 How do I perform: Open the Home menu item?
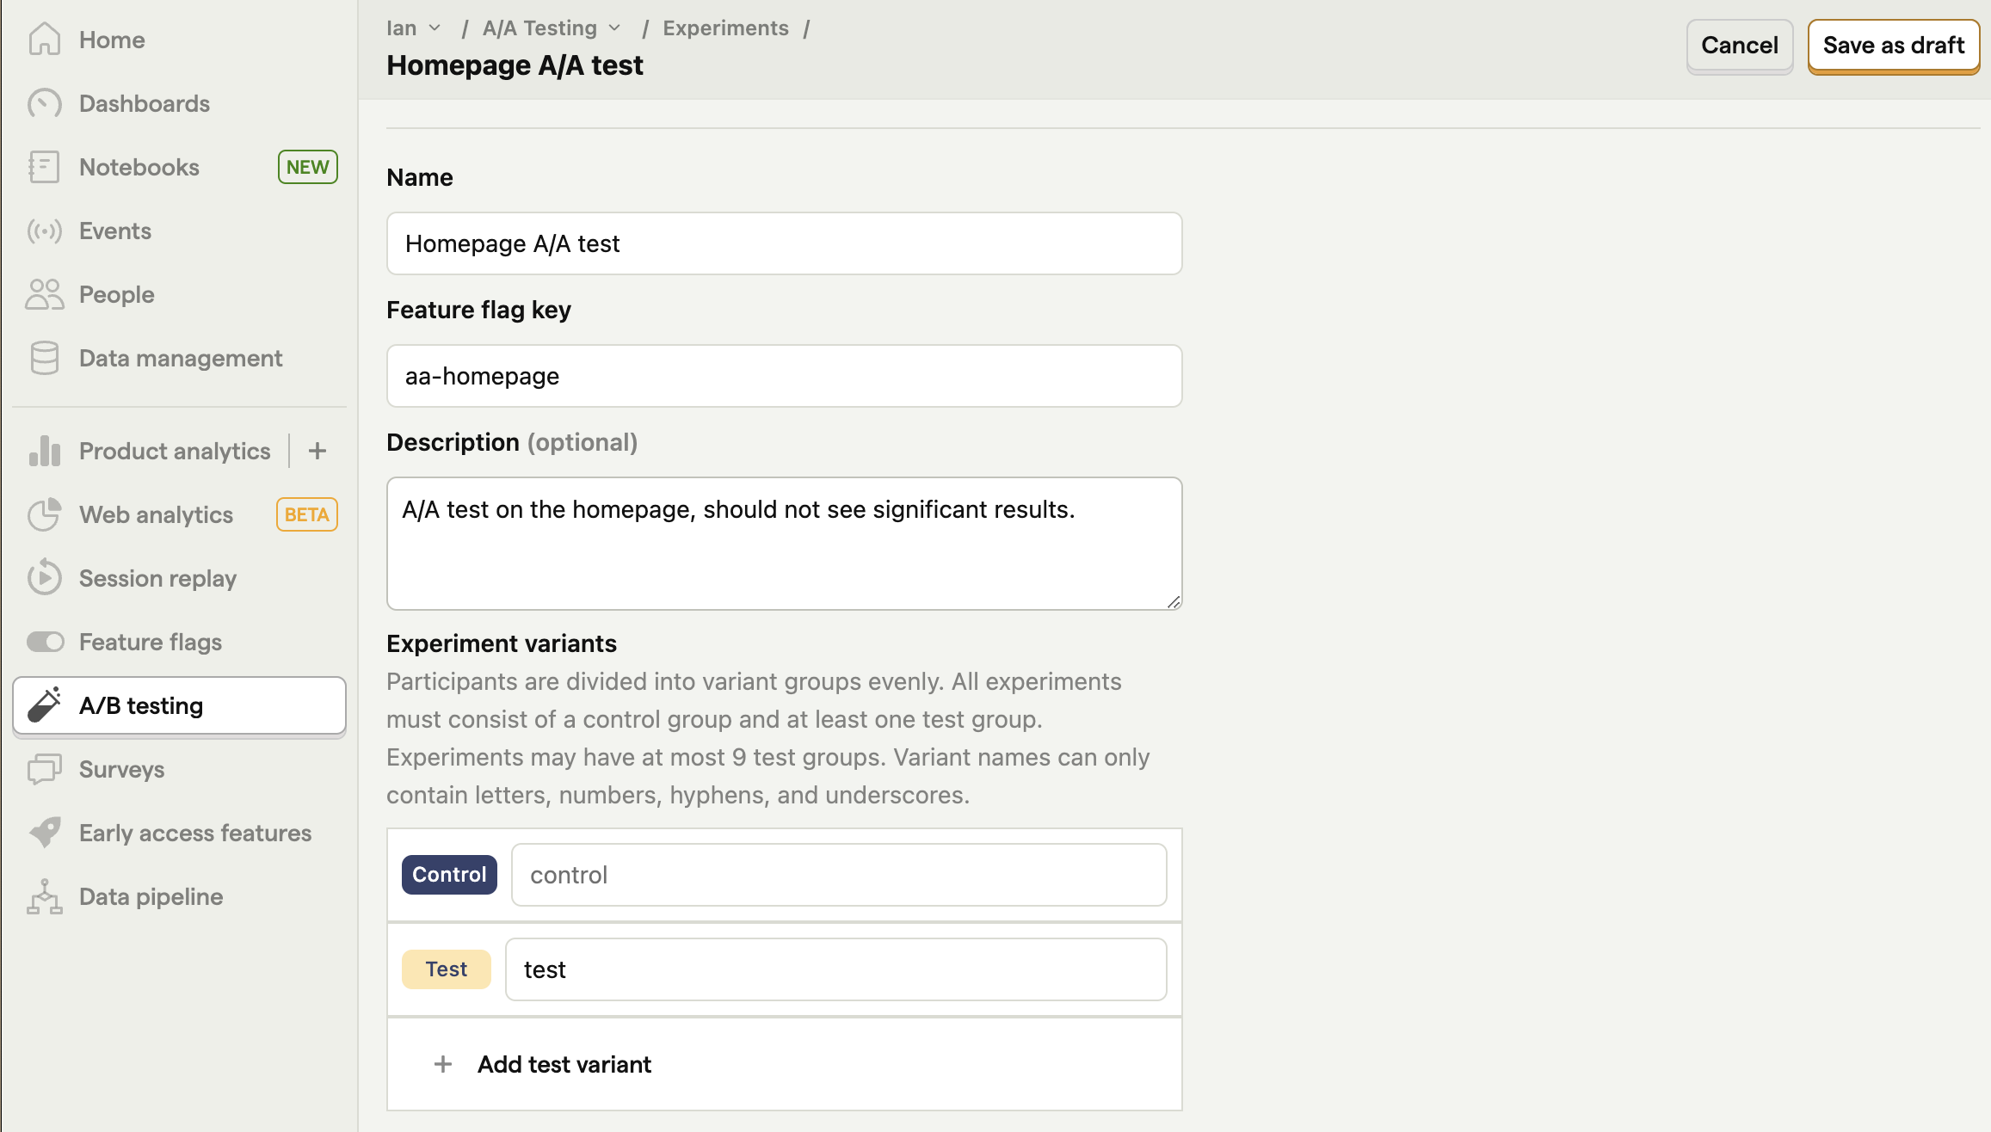click(179, 40)
